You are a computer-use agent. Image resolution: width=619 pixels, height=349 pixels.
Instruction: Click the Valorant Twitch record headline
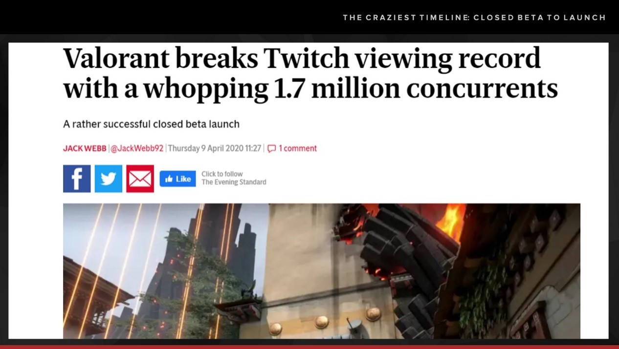[x=310, y=73]
